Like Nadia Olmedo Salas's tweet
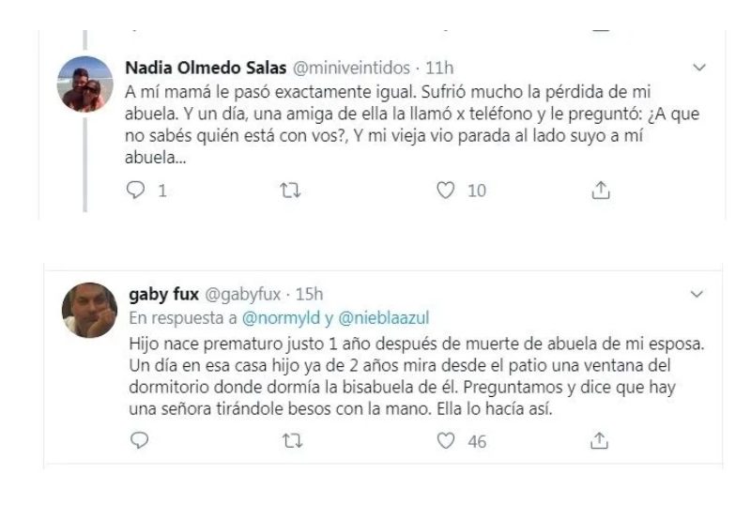751x505 pixels. 445,191
